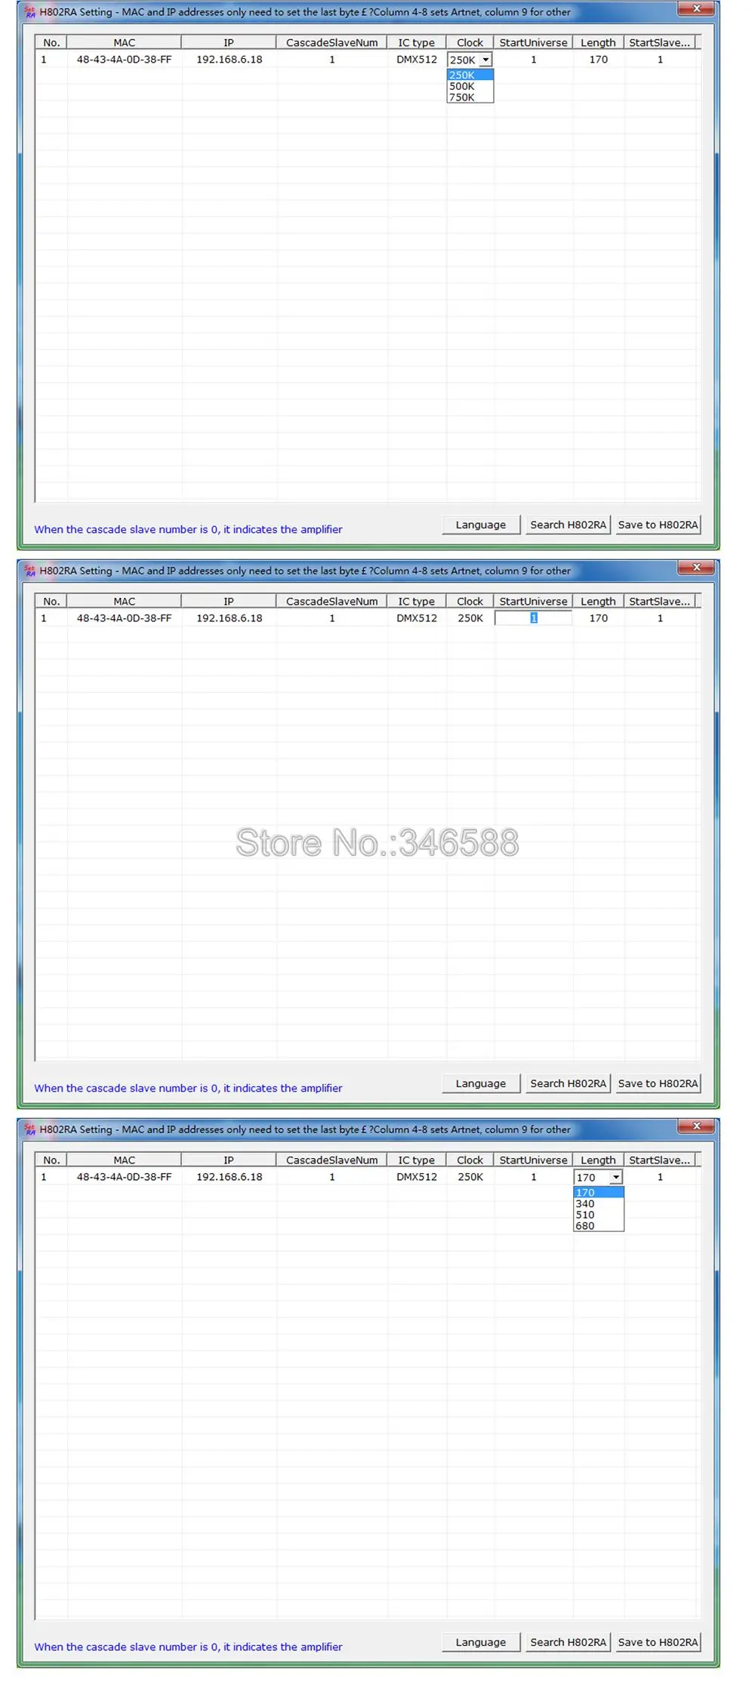
Task: Click IP column header in window with Clock list open
Action: point(229,43)
